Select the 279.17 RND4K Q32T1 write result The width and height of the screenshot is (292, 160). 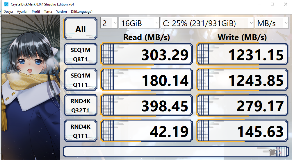(242, 105)
